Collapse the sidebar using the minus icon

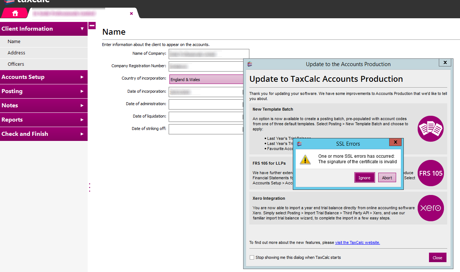tap(92, 26)
